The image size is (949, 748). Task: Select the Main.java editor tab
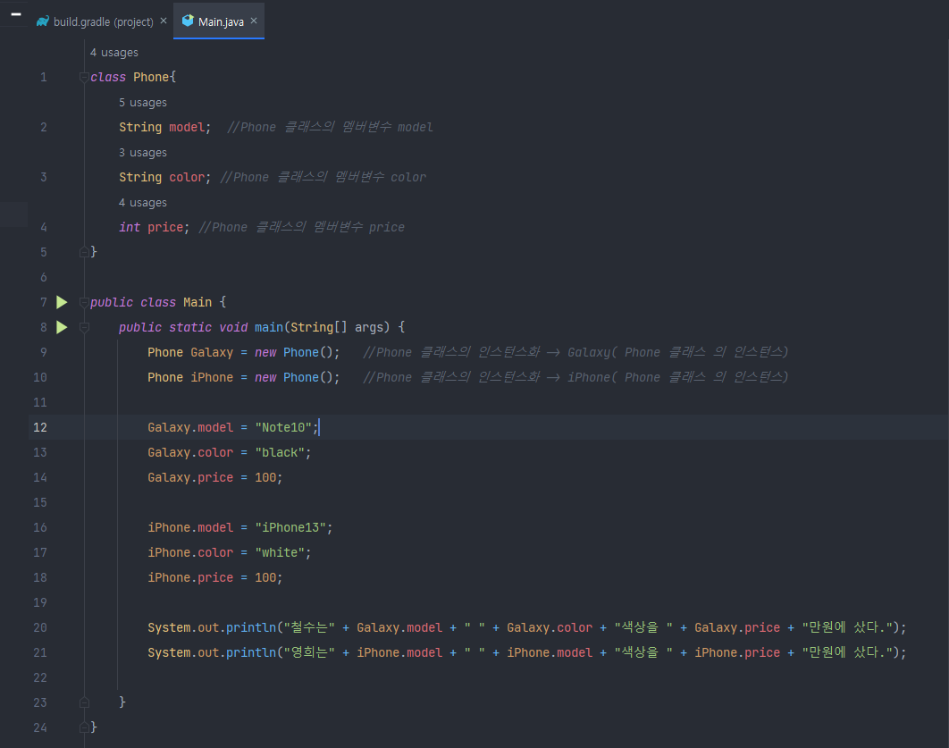[219, 21]
